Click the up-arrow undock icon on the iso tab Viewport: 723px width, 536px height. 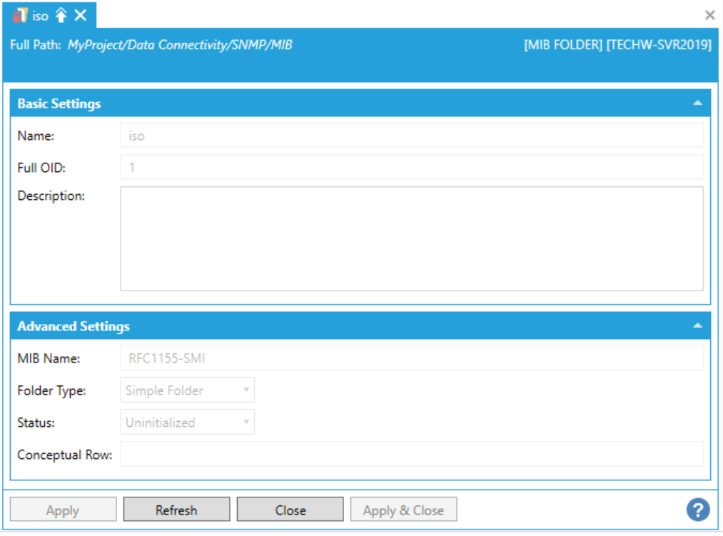click(x=61, y=16)
